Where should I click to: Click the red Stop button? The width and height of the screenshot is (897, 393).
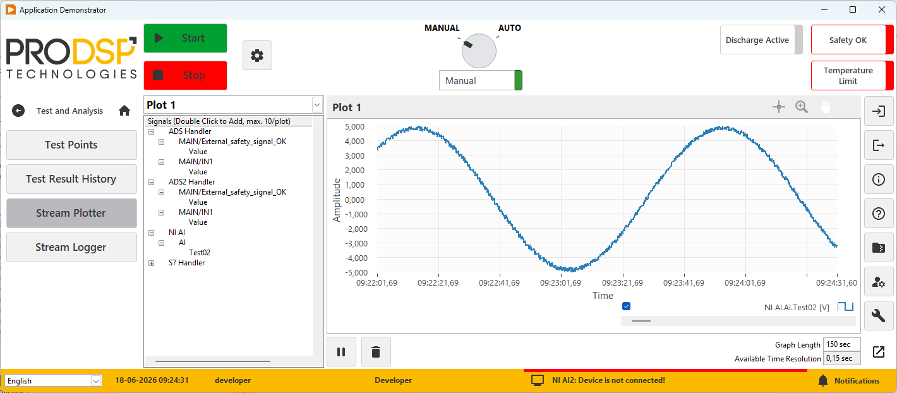[x=185, y=75]
